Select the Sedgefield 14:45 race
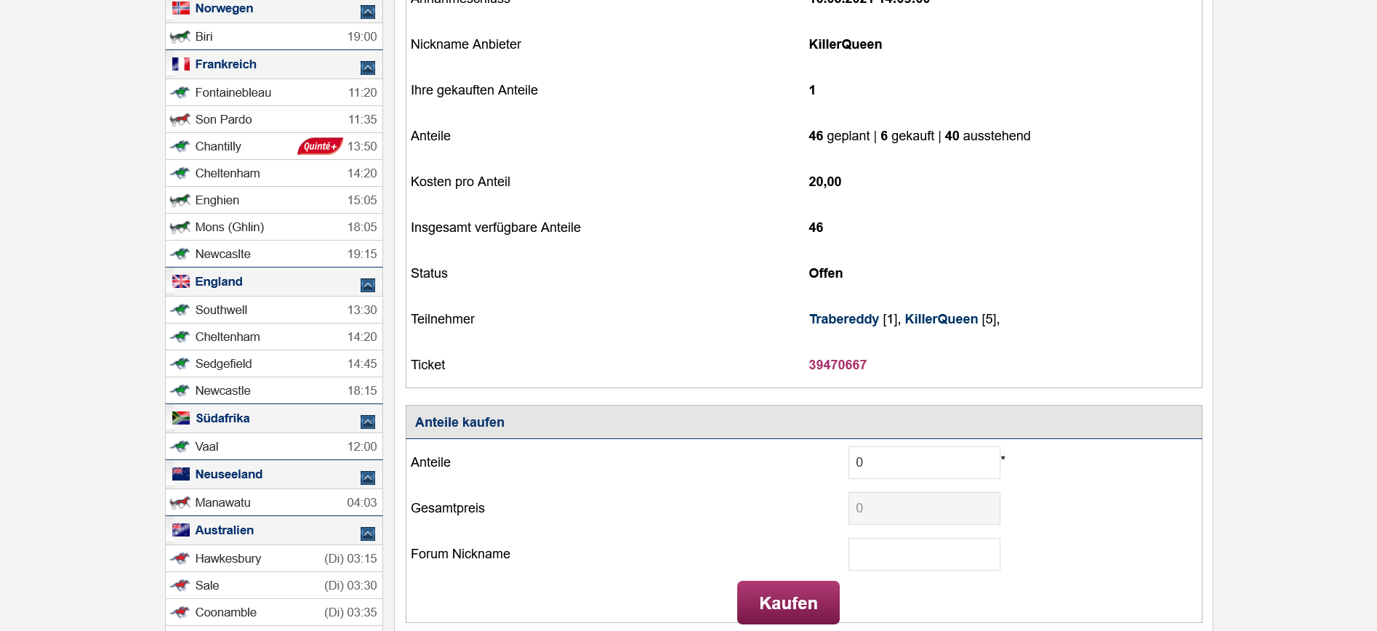 (274, 363)
